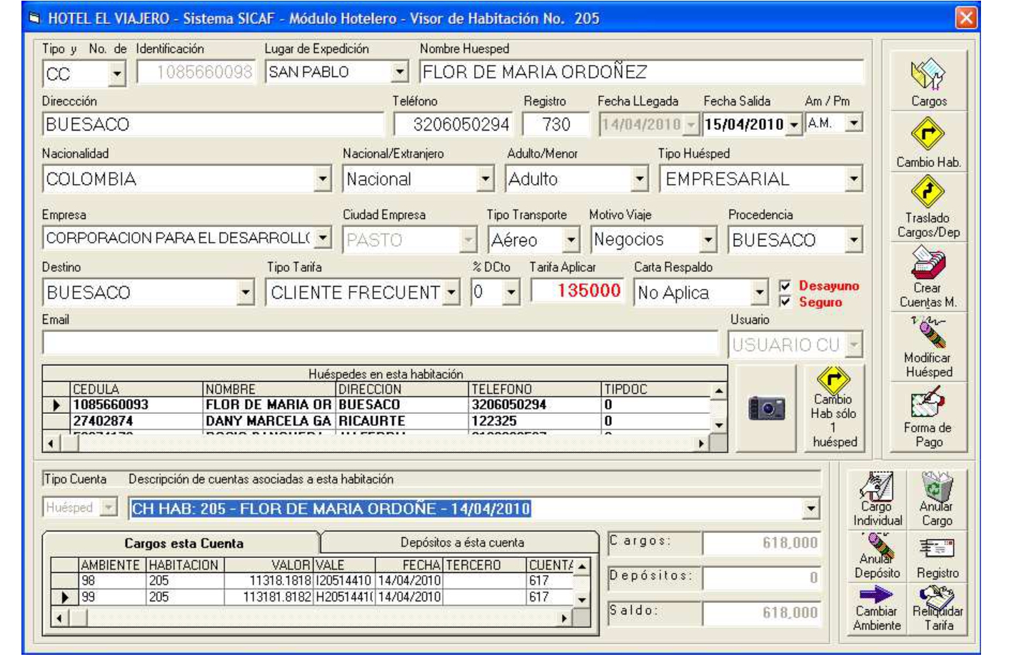Image resolution: width=1011 pixels, height=655 pixels.
Task: Click the Modificar Huésped icon
Action: 927,333
